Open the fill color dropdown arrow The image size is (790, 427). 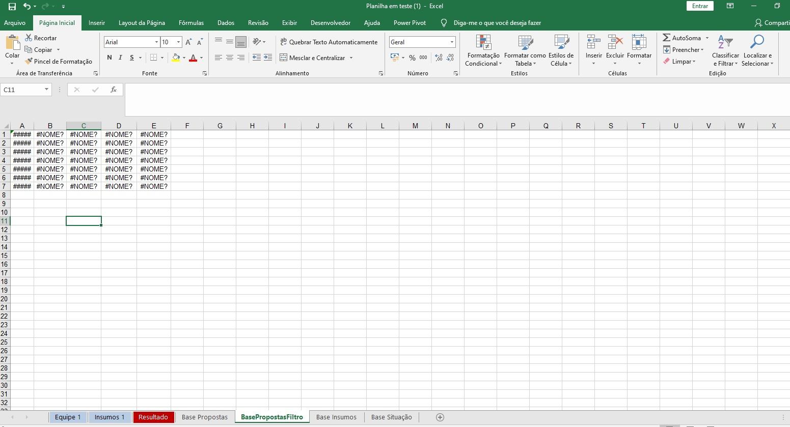point(184,58)
